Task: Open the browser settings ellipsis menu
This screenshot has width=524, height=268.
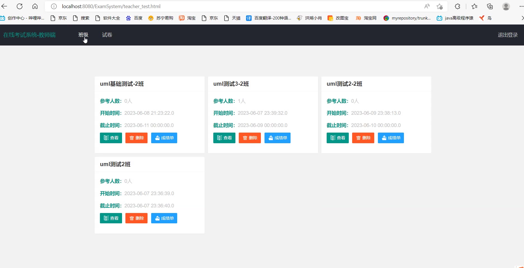Action: [x=521, y=6]
